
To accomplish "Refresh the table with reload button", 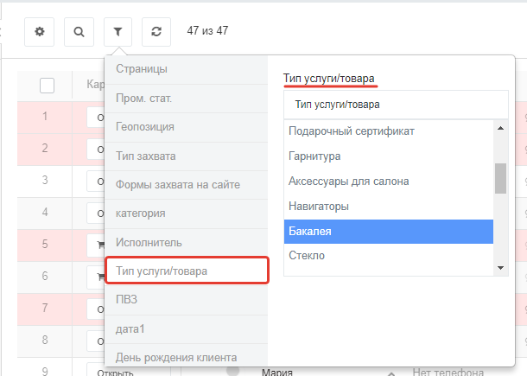I will 156,32.
